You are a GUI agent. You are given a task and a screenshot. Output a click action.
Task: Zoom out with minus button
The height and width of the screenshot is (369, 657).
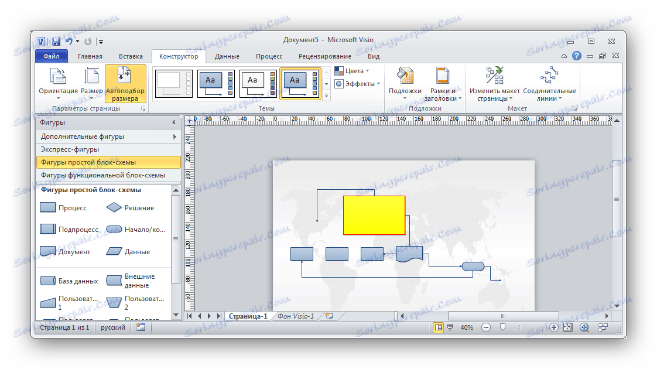pos(486,327)
